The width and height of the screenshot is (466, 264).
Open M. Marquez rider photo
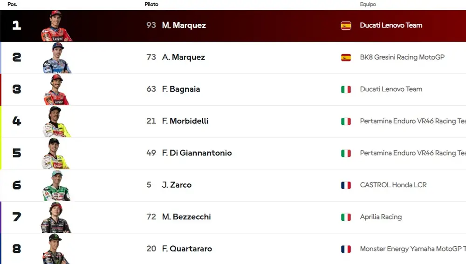(56, 26)
